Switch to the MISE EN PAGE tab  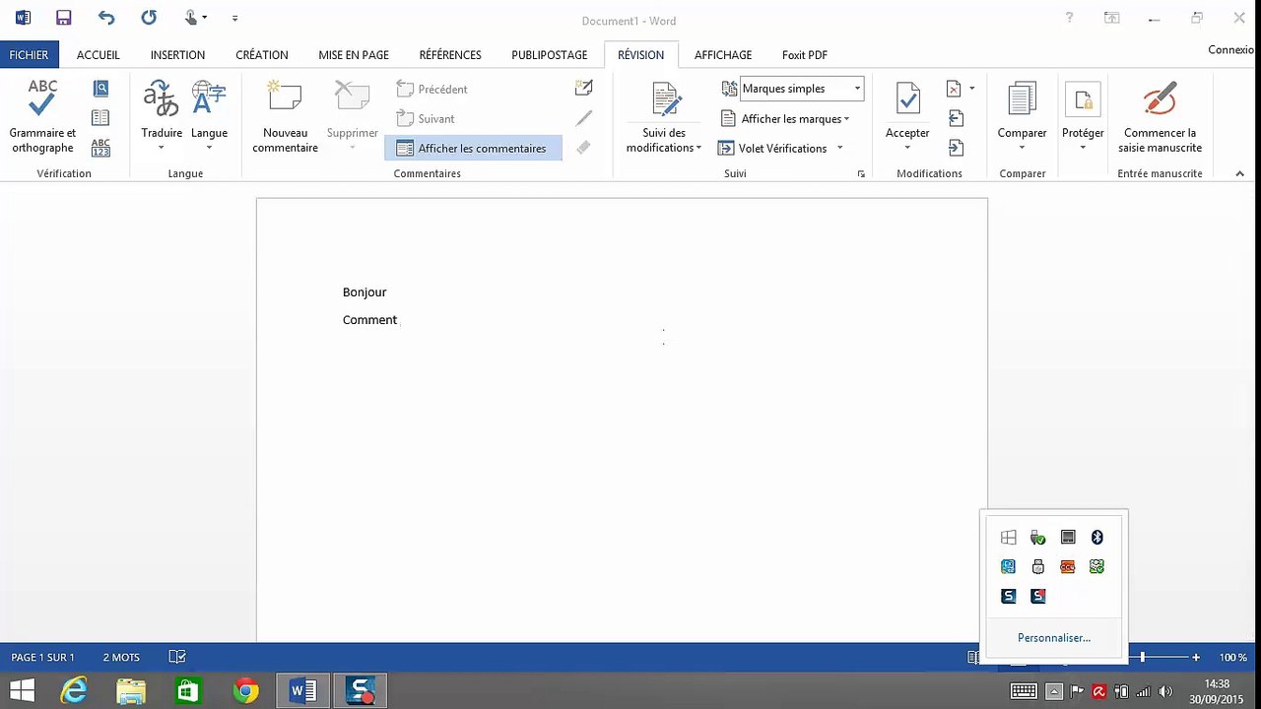click(x=354, y=55)
